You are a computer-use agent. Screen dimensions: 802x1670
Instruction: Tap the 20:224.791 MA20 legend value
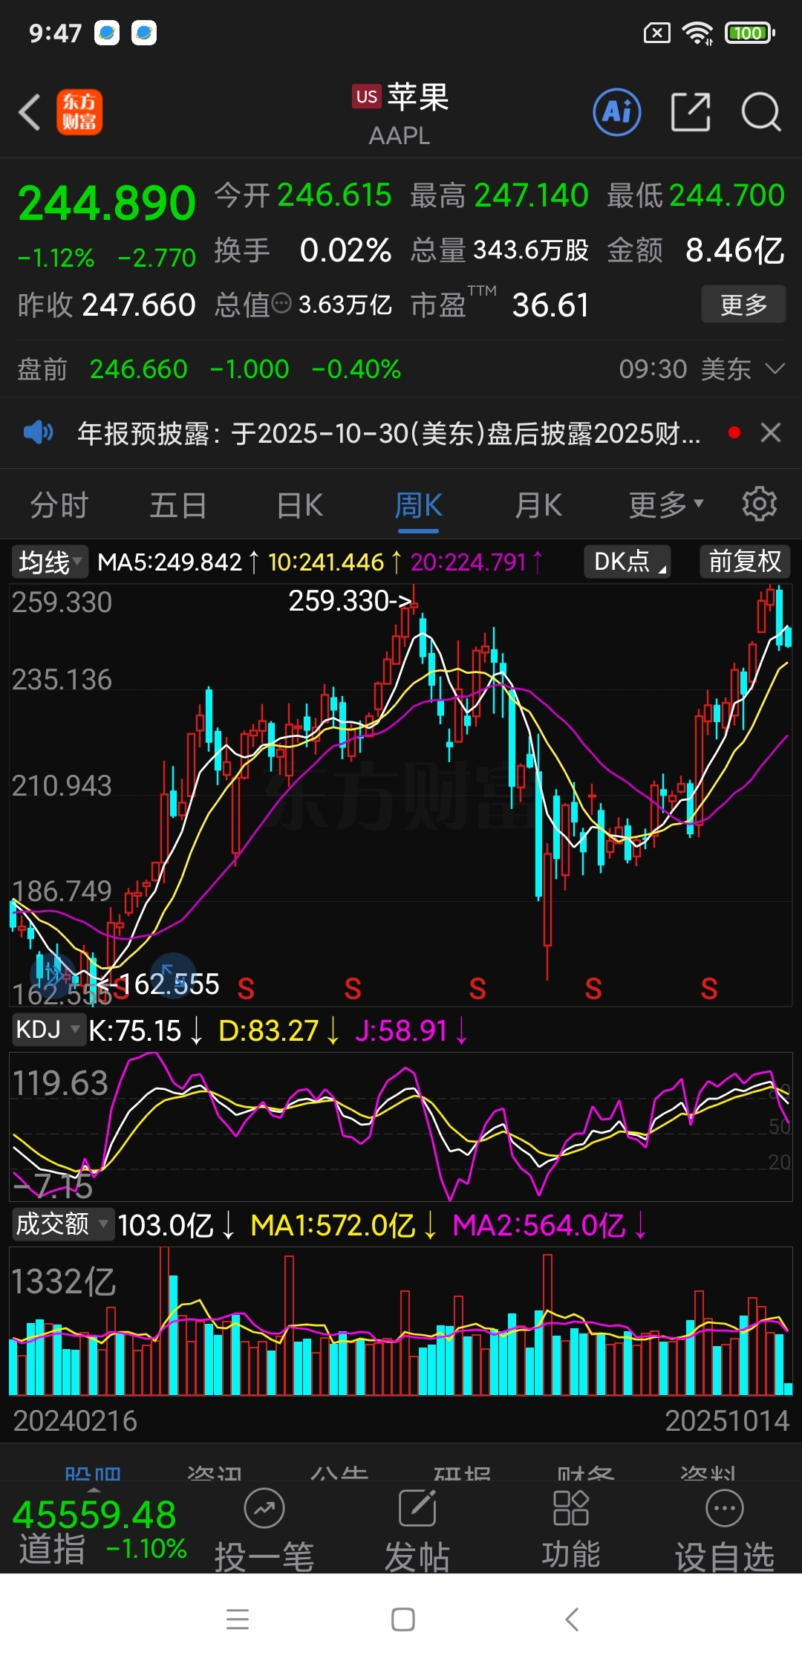[469, 562]
